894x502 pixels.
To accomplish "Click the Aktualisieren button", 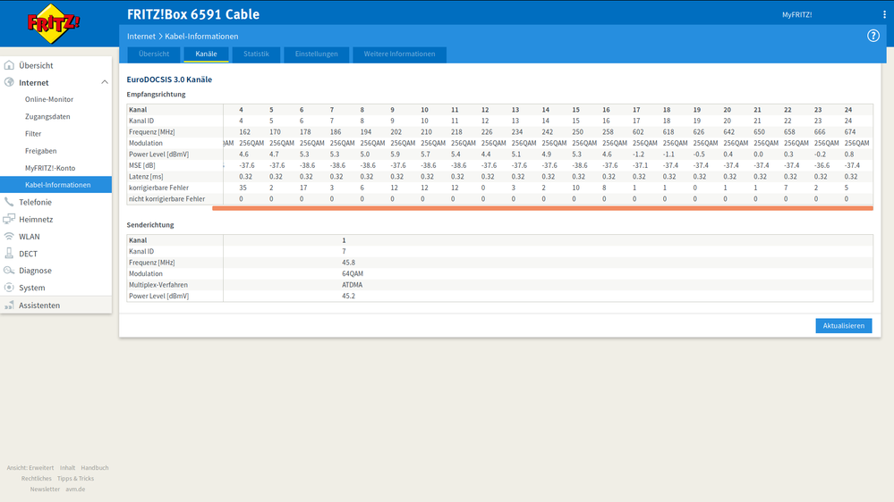I will pos(843,325).
